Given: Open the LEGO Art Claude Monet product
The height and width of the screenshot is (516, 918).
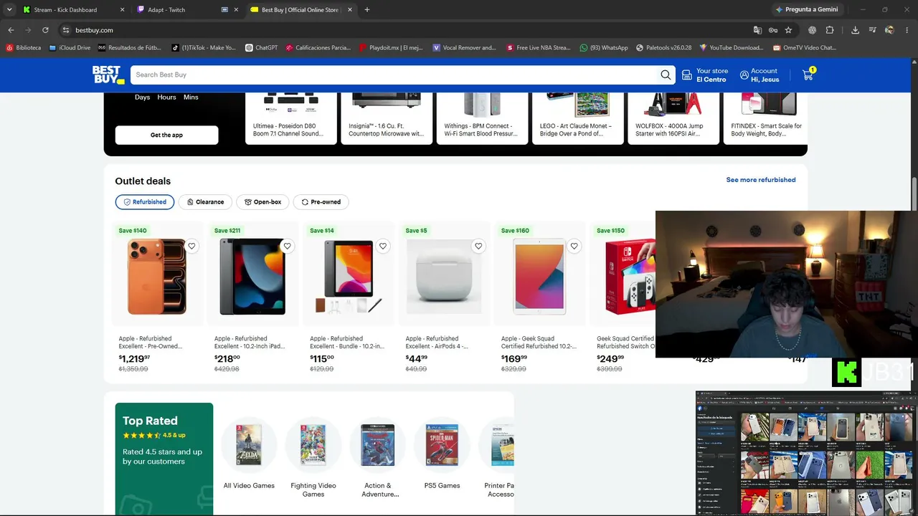Looking at the screenshot, I should point(578,118).
